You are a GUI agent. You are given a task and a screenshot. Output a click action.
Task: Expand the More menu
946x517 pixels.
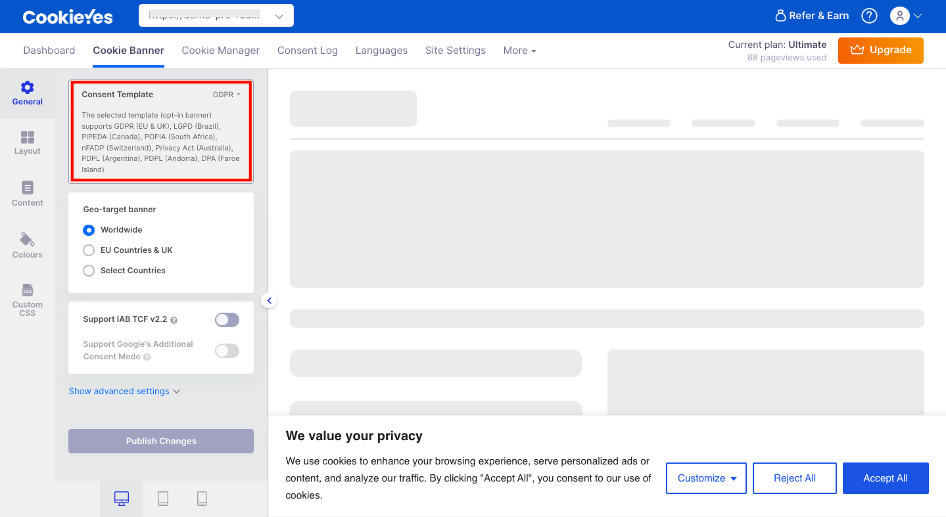(x=519, y=51)
